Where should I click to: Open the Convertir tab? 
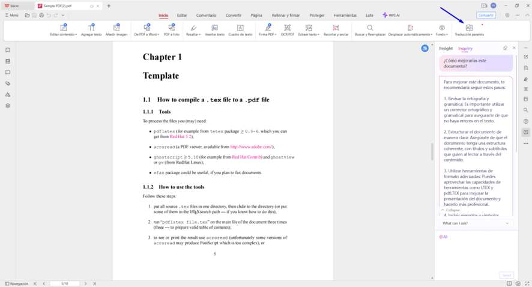[234, 15]
